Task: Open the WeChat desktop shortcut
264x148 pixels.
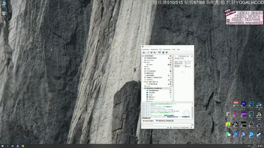Action: (x=228, y=135)
